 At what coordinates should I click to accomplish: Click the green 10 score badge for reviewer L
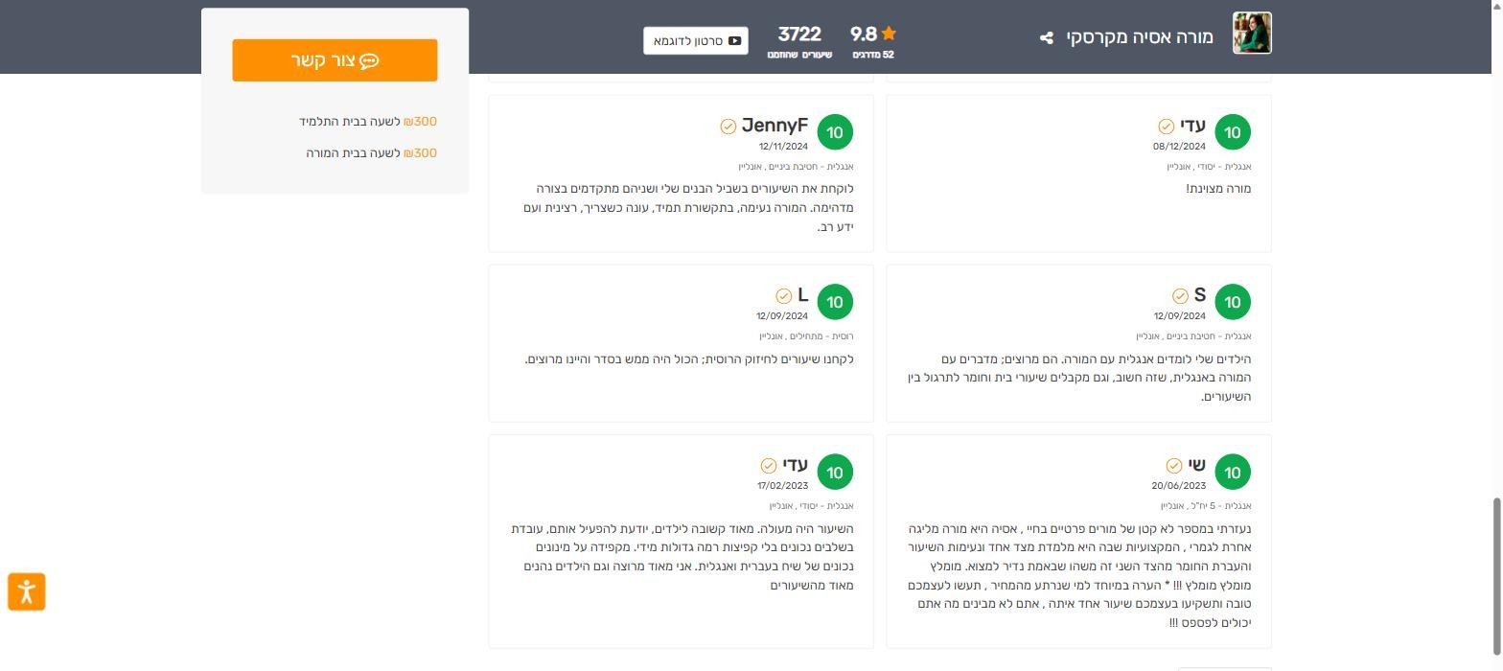[x=835, y=302]
